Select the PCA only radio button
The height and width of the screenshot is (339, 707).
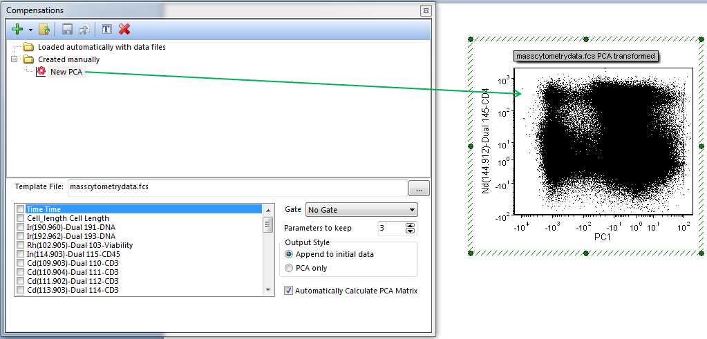[290, 268]
